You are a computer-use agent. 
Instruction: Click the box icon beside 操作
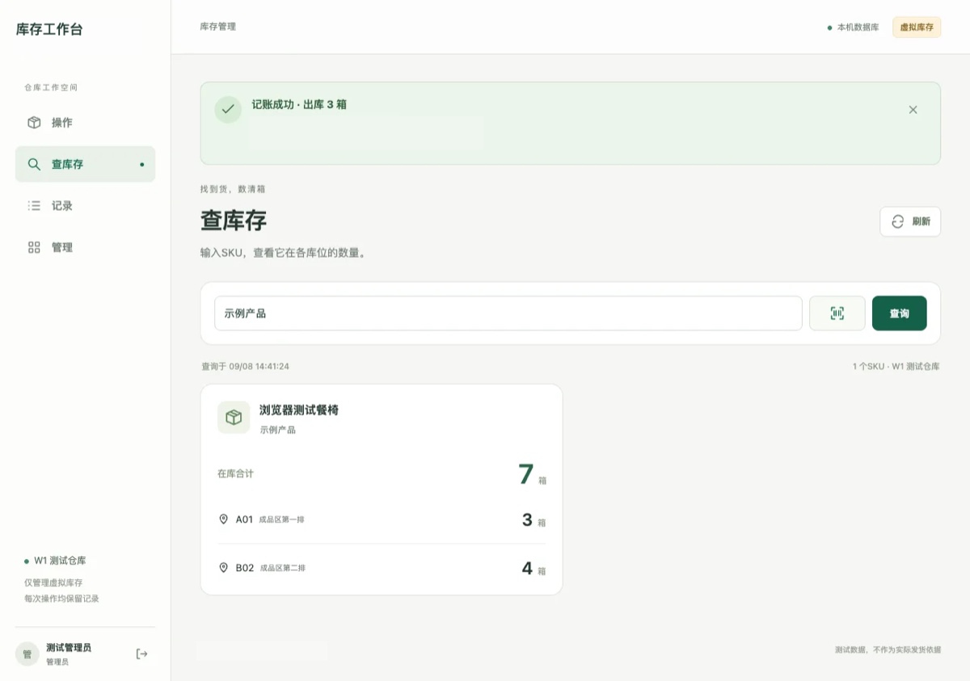(x=34, y=123)
